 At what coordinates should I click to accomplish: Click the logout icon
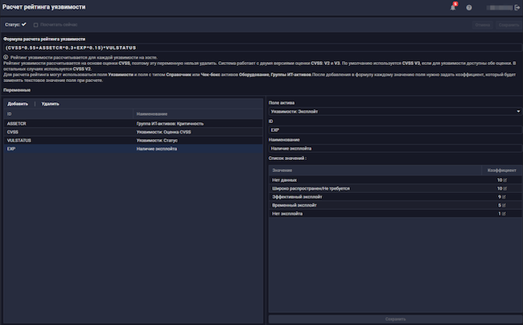pyautogui.click(x=517, y=7)
